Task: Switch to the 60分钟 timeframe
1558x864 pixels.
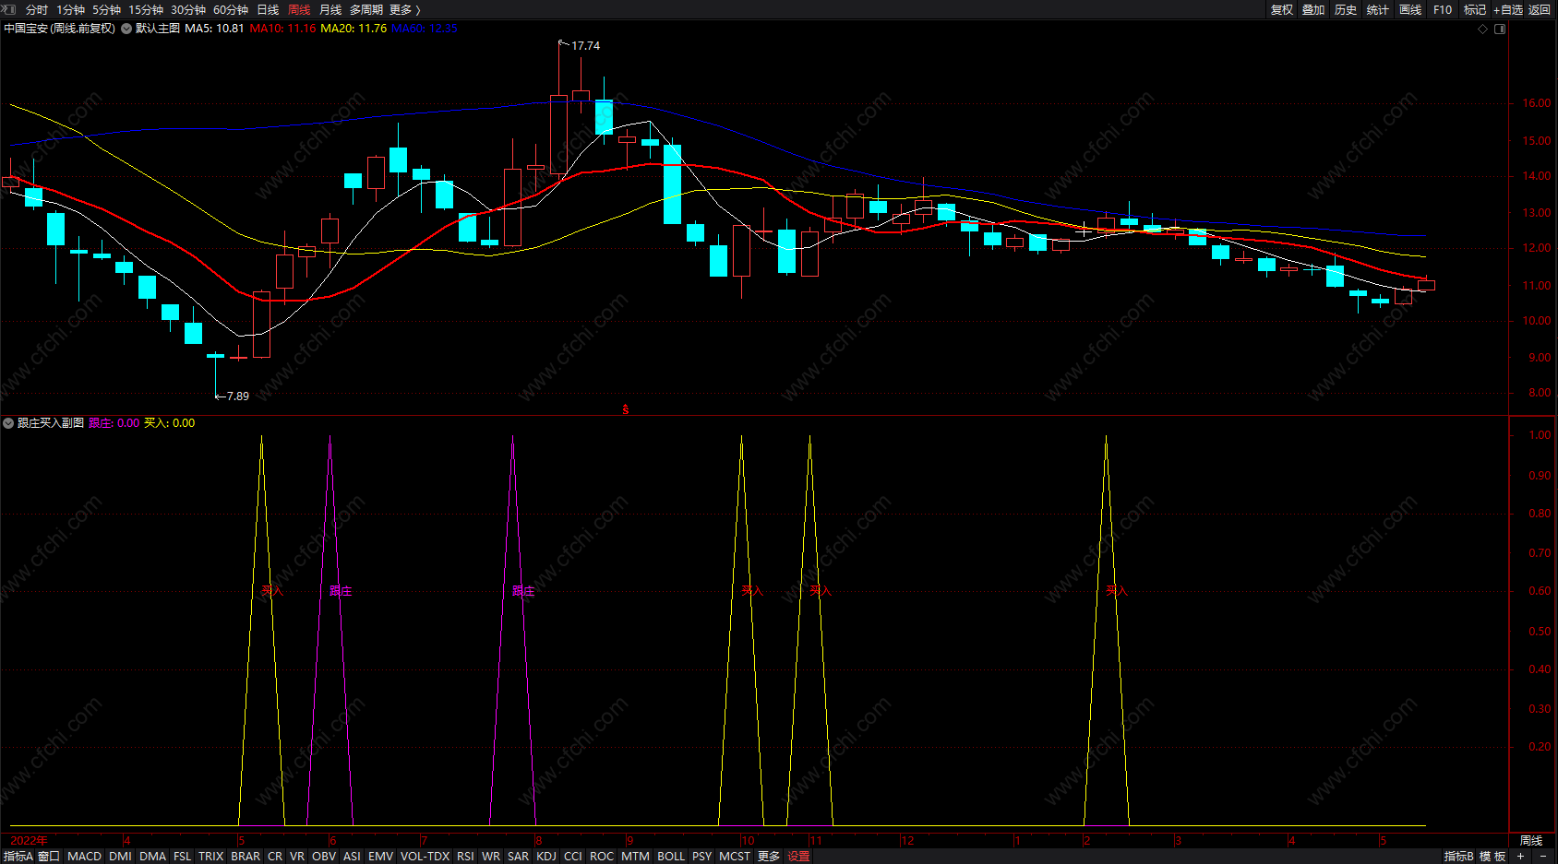Action: tap(231, 9)
